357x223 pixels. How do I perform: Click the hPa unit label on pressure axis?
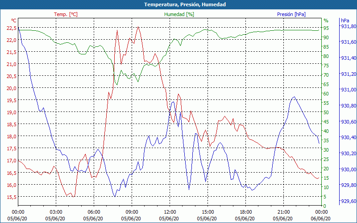point(345,21)
